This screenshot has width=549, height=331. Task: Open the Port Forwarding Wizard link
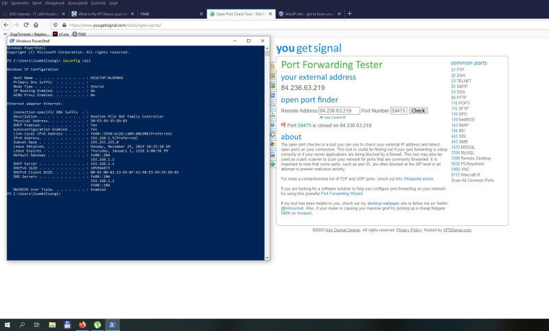tap(342, 194)
